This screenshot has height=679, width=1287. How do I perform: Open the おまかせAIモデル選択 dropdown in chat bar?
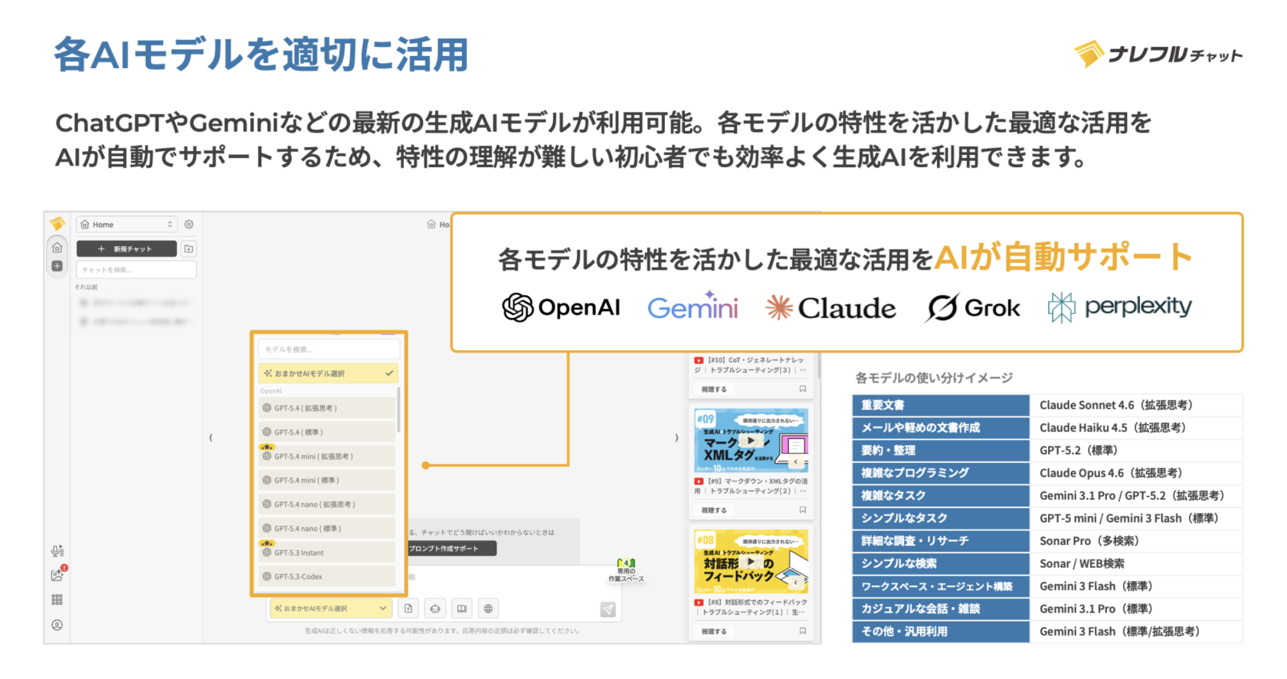[x=331, y=608]
